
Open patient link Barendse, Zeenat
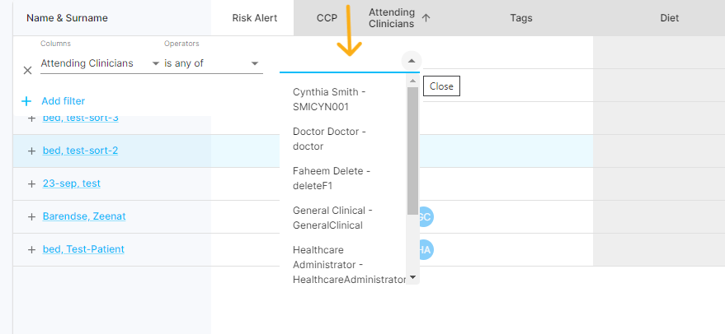pyautogui.click(x=84, y=216)
